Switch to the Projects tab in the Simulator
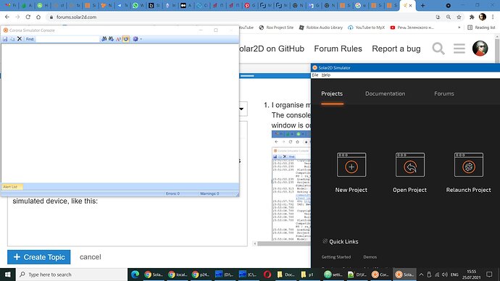The width and height of the screenshot is (500, 281). (x=332, y=93)
